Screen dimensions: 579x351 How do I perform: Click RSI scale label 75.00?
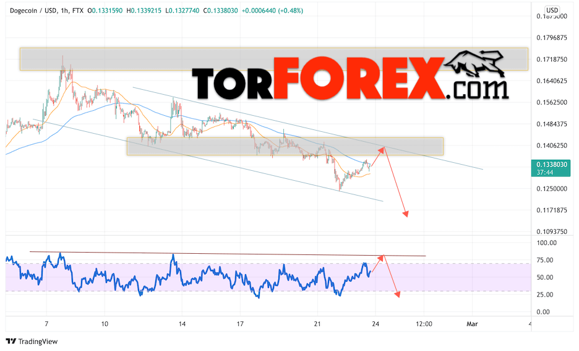tap(545, 260)
